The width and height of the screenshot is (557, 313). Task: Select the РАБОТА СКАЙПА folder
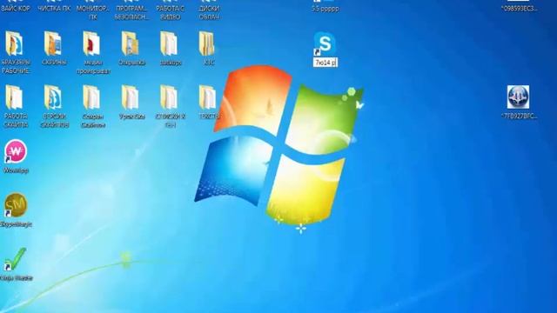pyautogui.click(x=15, y=97)
